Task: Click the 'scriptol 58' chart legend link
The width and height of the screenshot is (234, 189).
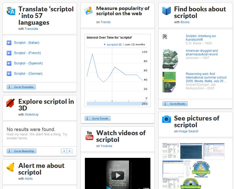Action: point(114,45)
